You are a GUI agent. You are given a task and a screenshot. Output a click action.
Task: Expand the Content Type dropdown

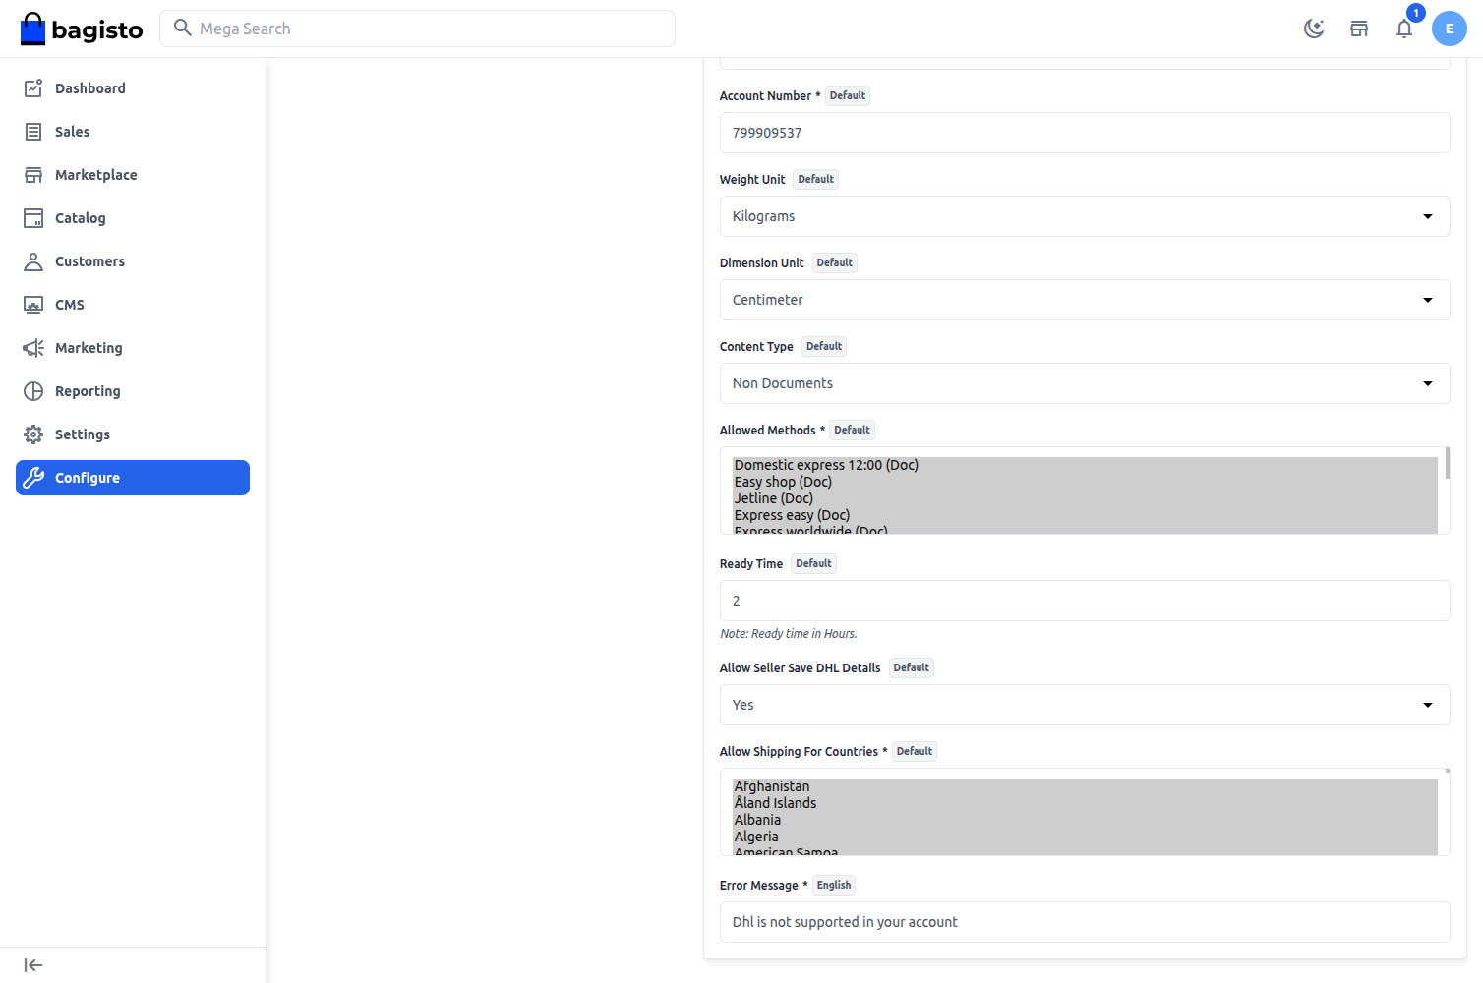pyautogui.click(x=1084, y=383)
